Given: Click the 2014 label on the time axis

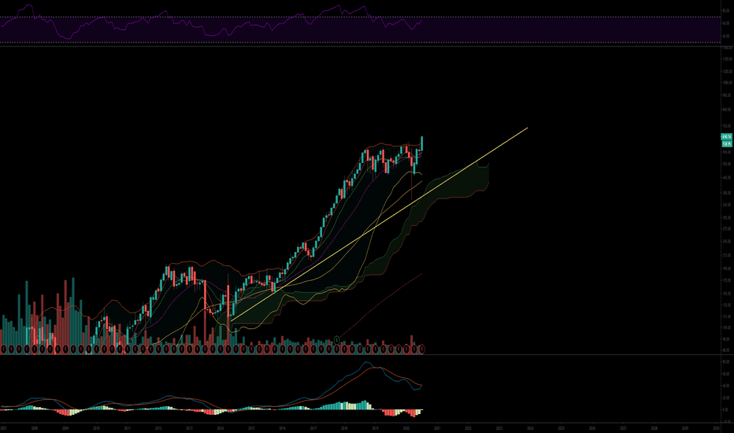Looking at the screenshot, I should [220, 428].
